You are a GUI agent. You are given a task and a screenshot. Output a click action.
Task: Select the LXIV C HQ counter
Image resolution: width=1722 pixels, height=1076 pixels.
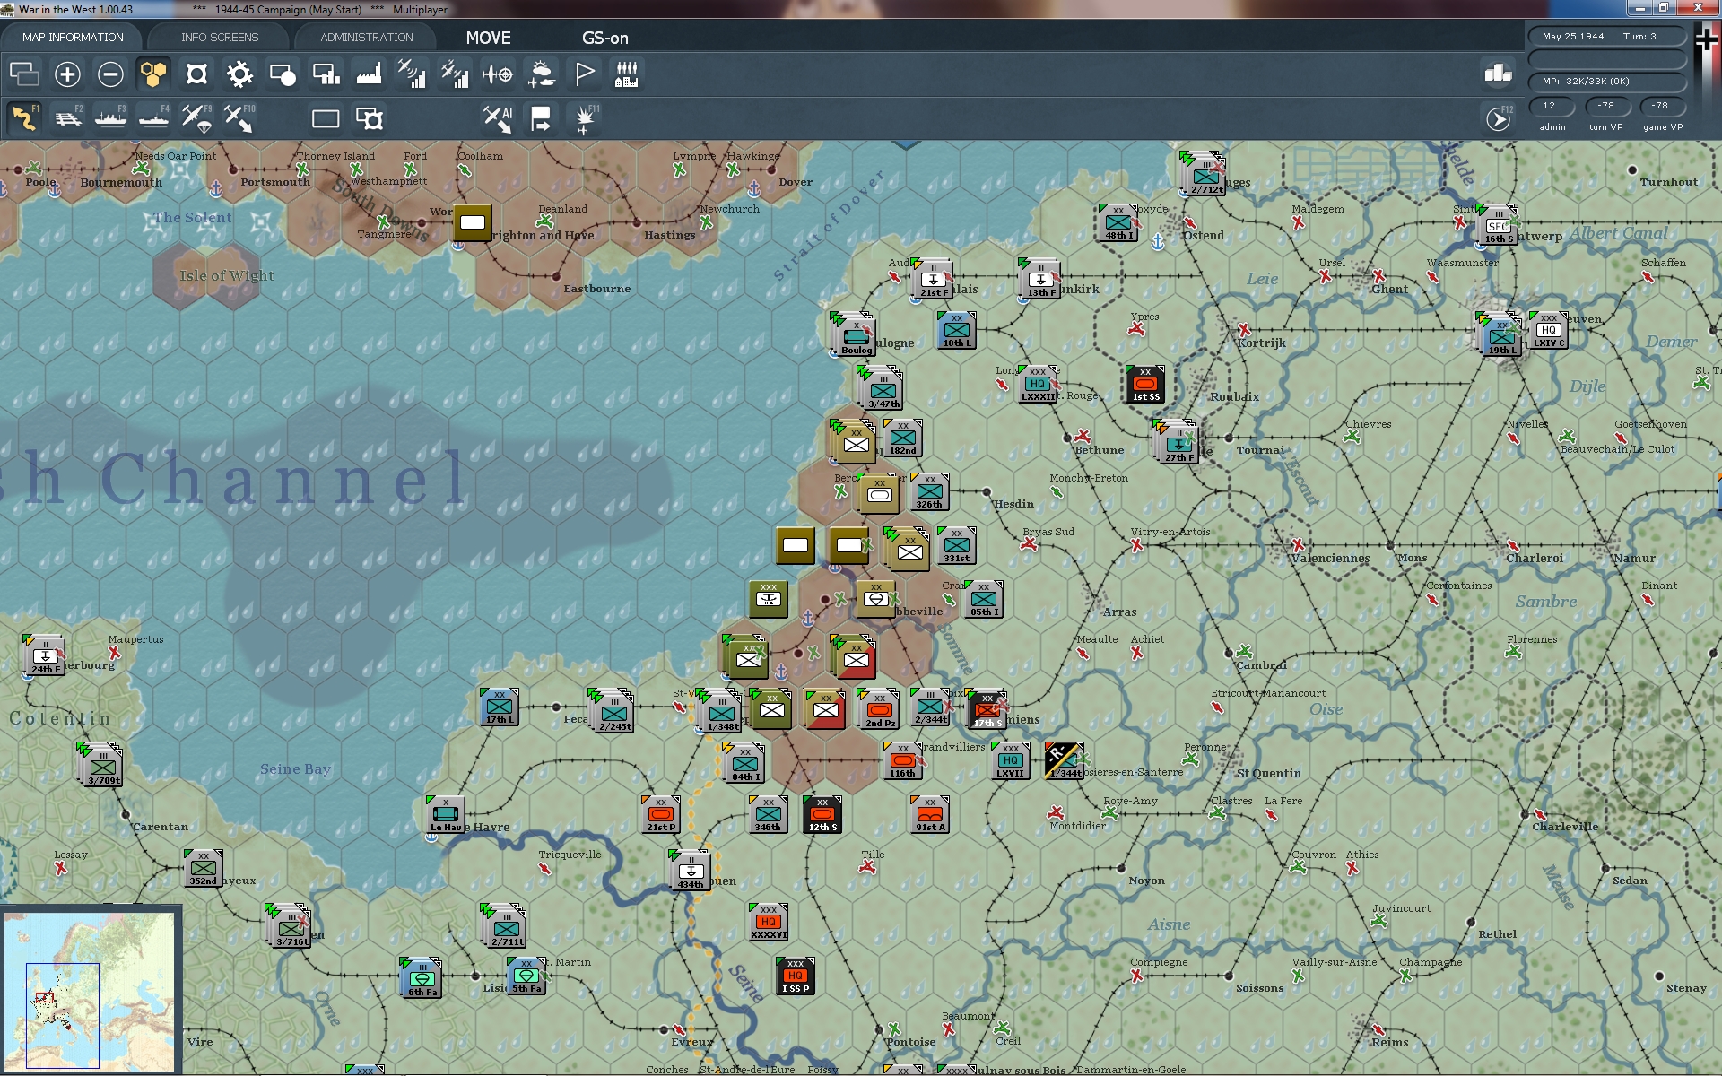click(x=1549, y=330)
